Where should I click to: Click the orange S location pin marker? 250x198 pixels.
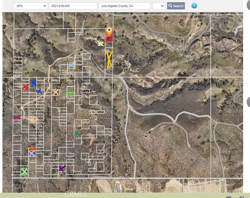click(x=109, y=31)
